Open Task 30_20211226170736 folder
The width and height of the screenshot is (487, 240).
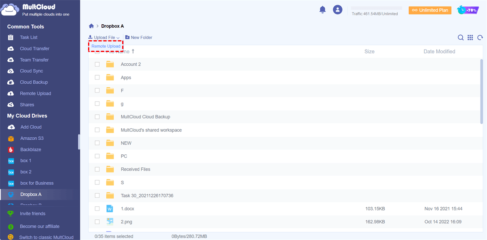tap(147, 196)
